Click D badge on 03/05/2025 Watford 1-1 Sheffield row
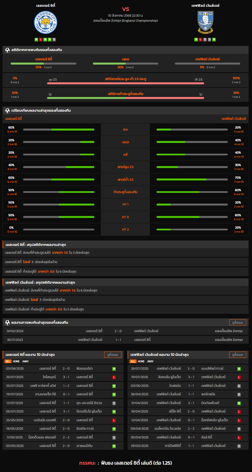 click(239, 386)
